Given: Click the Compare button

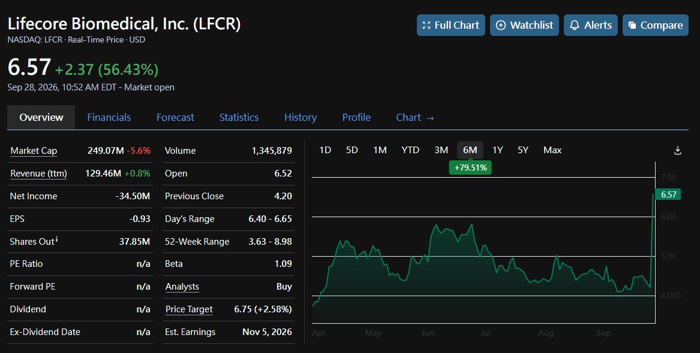Looking at the screenshot, I should click(x=656, y=25).
